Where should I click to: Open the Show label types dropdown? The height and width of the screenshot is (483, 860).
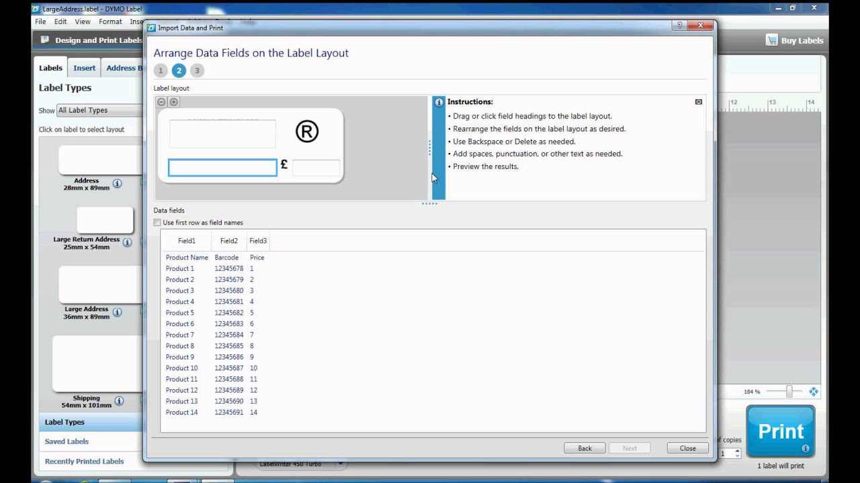point(99,110)
